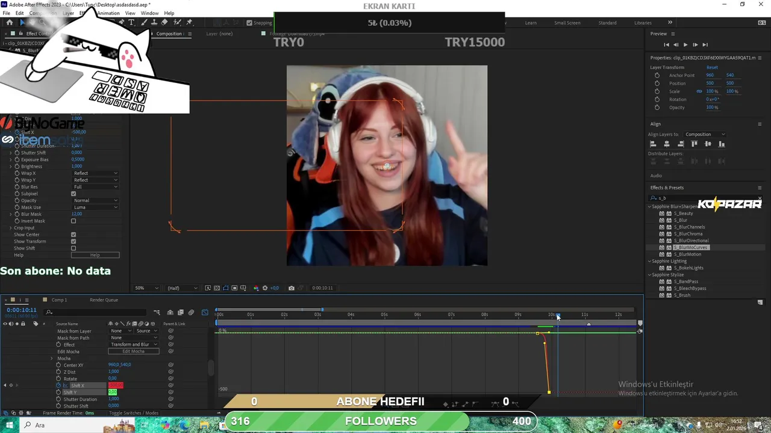Image resolution: width=771 pixels, height=433 pixels.
Task: Take a snapshot with camera icon
Action: [292, 288]
